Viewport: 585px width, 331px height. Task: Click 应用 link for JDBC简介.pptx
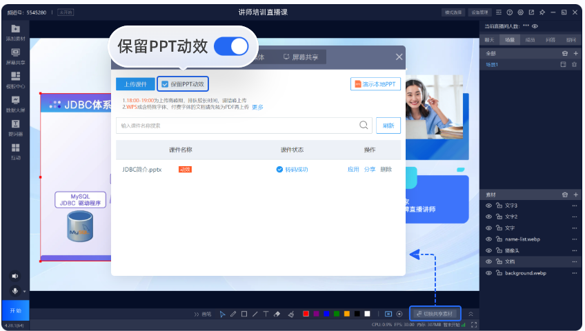[353, 169]
